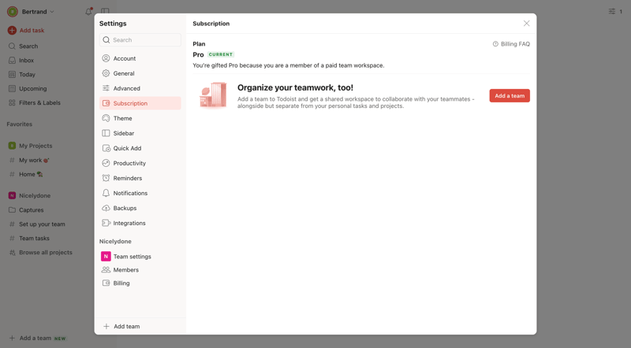The width and height of the screenshot is (631, 348).
Task: Click the settings search field
Action: (x=140, y=40)
